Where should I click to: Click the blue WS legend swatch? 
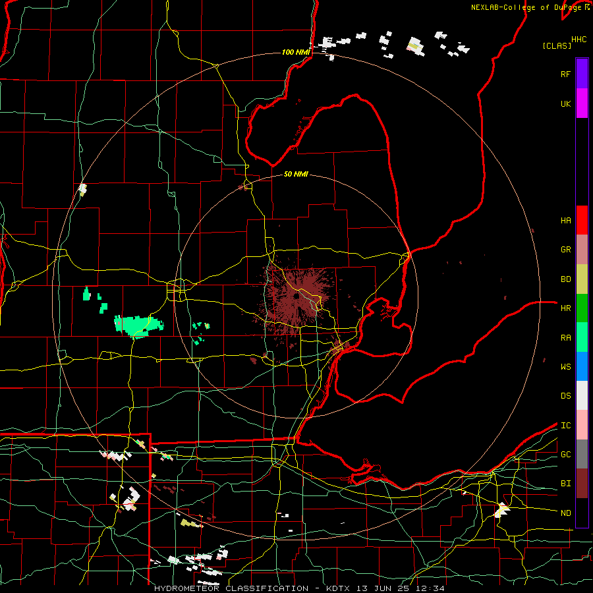point(582,366)
